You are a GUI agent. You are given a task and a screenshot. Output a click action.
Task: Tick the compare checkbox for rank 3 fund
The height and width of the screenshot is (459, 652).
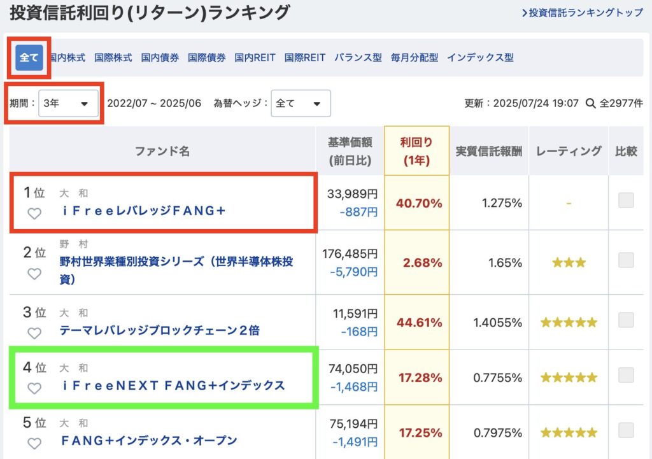[626, 320]
